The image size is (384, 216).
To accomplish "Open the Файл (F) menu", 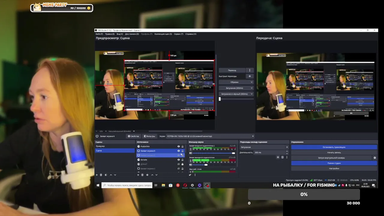I will pos(99,34).
